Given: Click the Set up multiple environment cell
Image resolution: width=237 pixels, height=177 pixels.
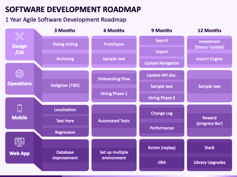Looking at the screenshot, I should [x=114, y=155].
